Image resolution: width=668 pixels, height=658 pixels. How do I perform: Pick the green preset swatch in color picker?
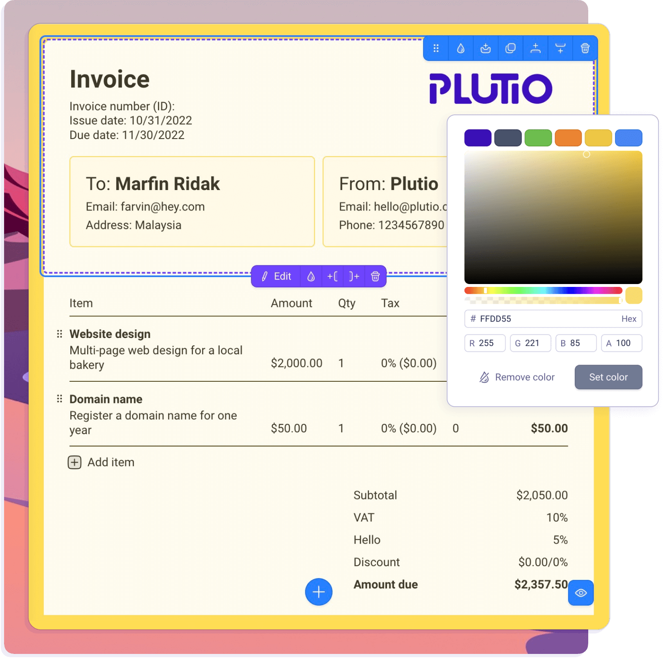pyautogui.click(x=538, y=138)
